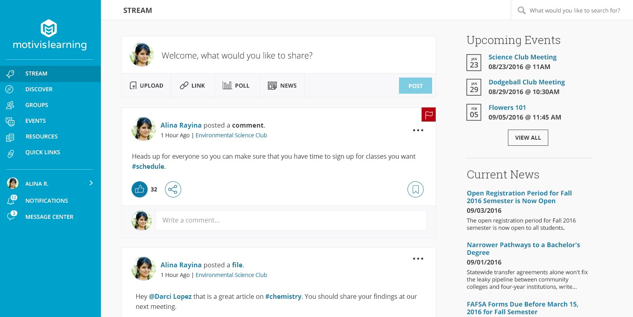Click the News icon in composer

[272, 85]
